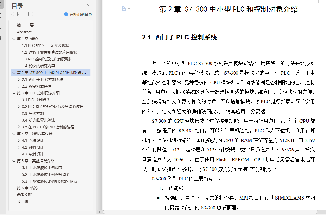
Task: Go to 致 谢 section
Action: 23,202
